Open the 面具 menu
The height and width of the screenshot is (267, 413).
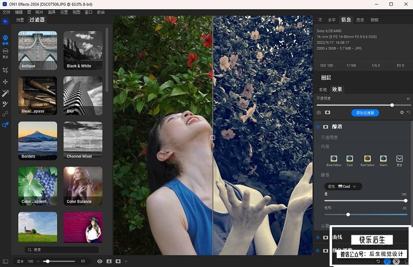52,12
